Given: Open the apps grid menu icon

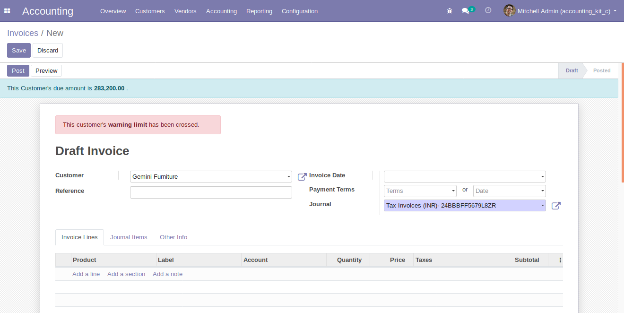Looking at the screenshot, I should click(7, 11).
